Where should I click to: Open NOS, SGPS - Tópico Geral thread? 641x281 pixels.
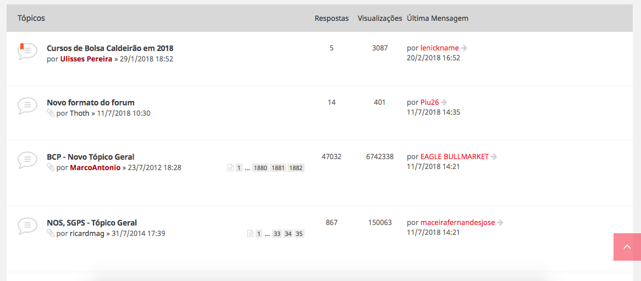coord(92,223)
